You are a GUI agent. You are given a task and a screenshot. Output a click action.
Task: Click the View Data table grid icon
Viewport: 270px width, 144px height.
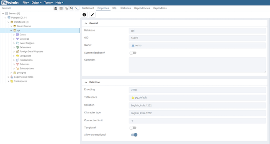point(61,8)
